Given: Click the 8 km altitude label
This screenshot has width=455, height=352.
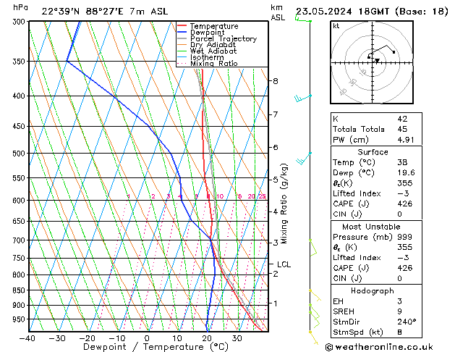Looking at the screenshot, I should click(x=276, y=81).
